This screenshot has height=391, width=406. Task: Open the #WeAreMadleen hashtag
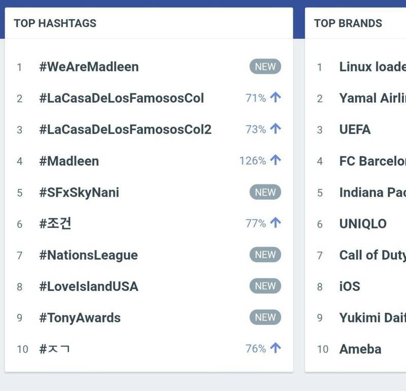point(89,67)
